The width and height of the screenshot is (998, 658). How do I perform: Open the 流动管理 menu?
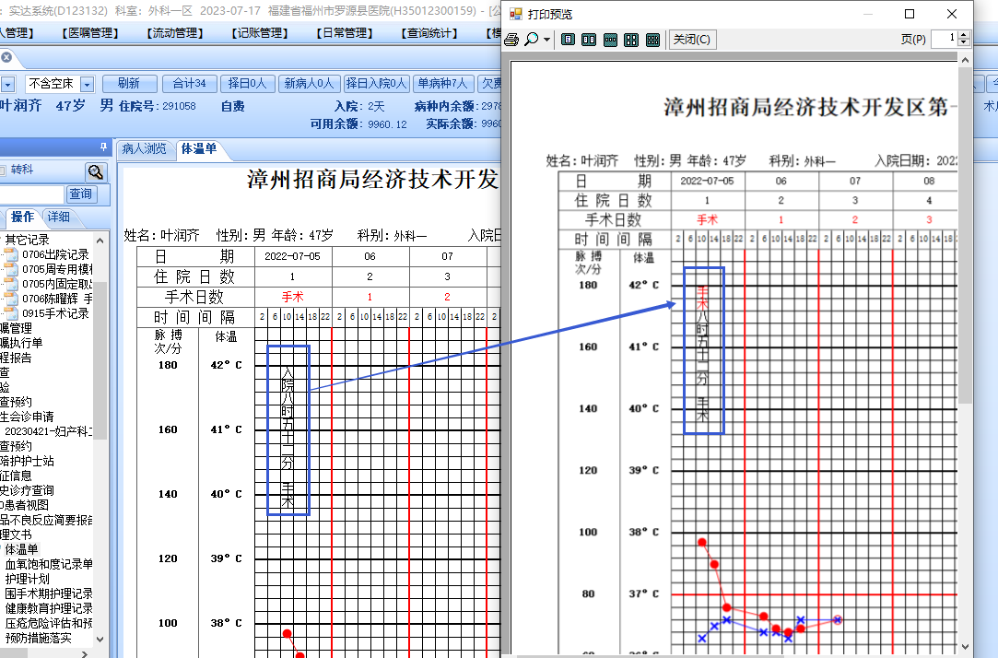coord(175,33)
